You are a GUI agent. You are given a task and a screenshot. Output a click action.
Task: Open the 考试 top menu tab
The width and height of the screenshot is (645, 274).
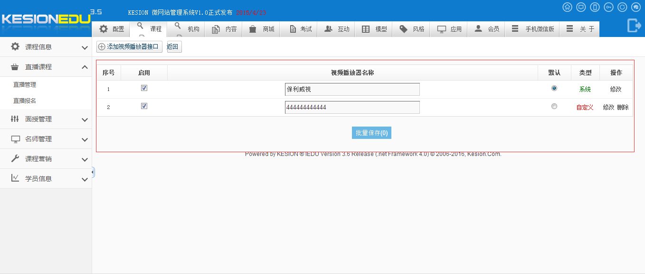(x=301, y=29)
